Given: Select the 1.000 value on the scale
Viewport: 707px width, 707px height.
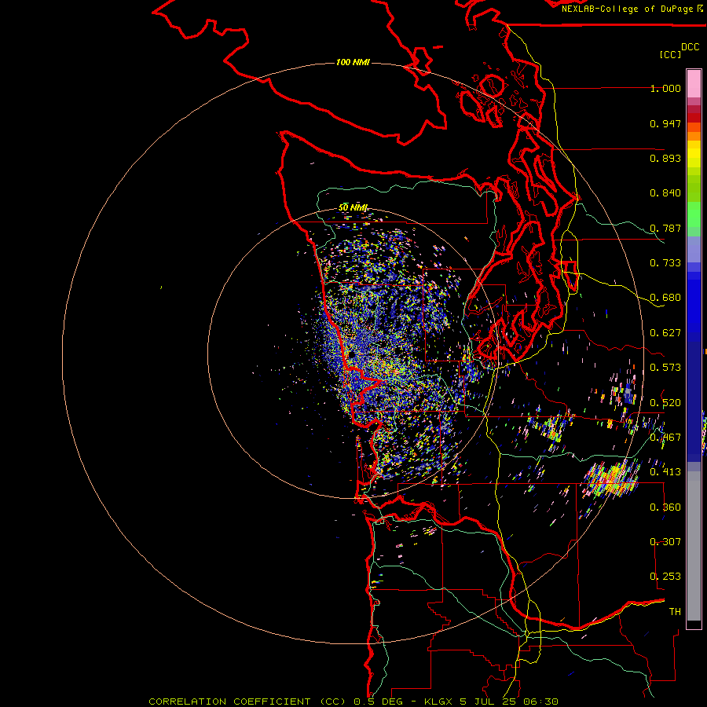Looking at the screenshot, I should [665, 88].
